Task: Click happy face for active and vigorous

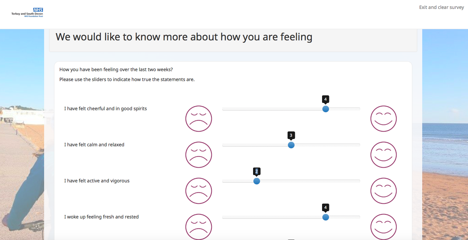Action: point(383,191)
